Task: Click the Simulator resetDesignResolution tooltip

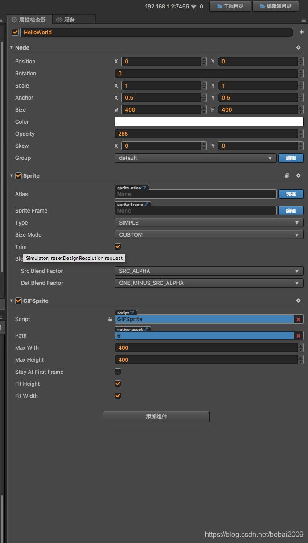Action: click(x=74, y=258)
